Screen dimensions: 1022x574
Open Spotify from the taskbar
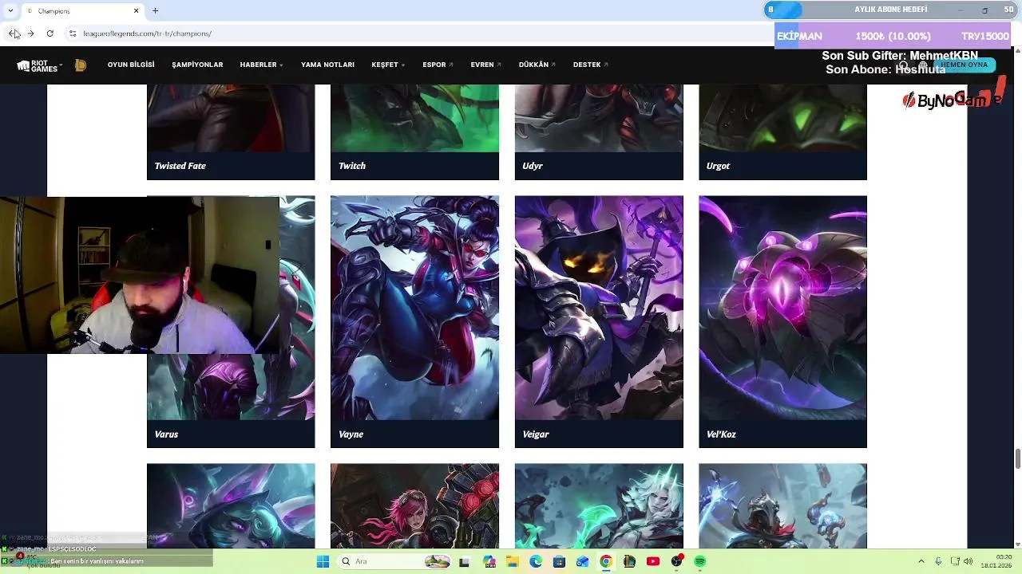click(699, 561)
